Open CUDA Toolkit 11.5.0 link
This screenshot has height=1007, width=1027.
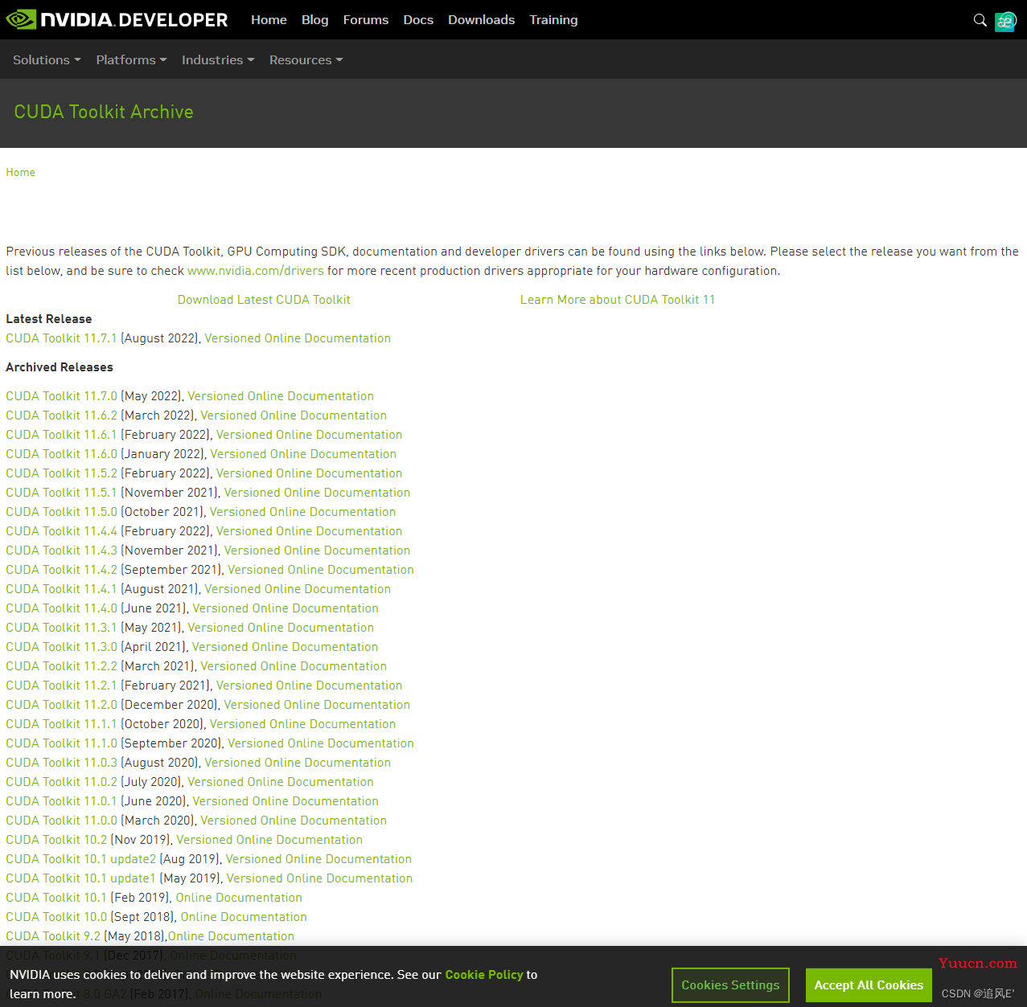point(61,512)
